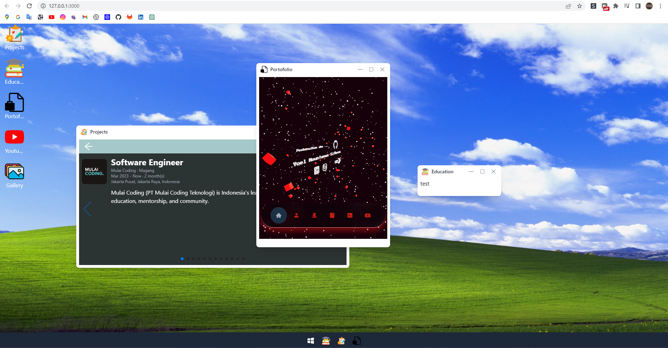
Task: Select the Home icon in the Portfolio navbar
Action: coord(279,215)
